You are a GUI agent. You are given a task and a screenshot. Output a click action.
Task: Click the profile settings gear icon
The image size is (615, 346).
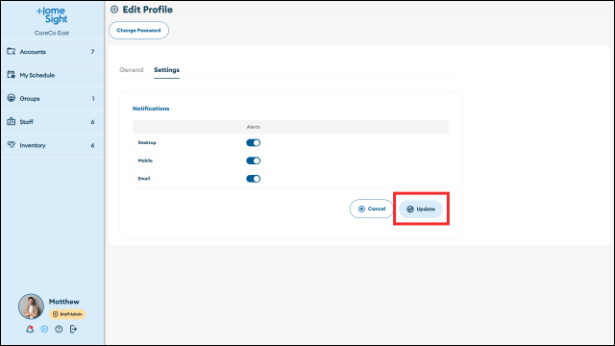[x=44, y=329]
